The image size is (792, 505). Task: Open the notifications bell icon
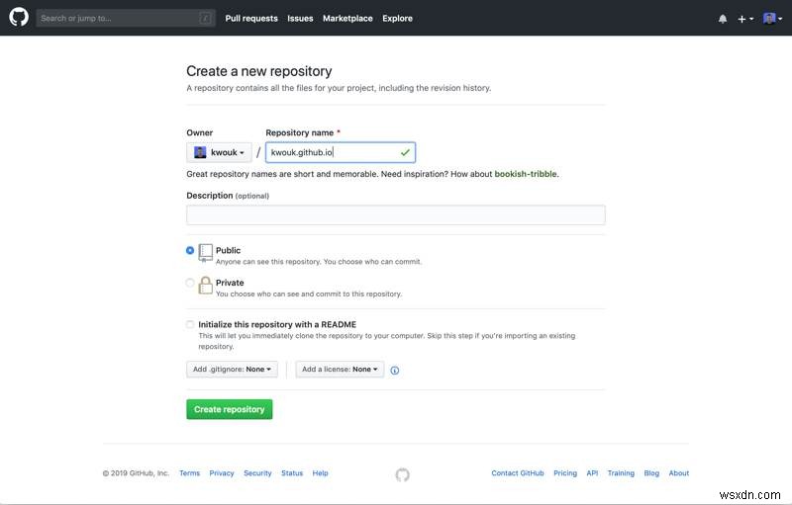pos(723,19)
